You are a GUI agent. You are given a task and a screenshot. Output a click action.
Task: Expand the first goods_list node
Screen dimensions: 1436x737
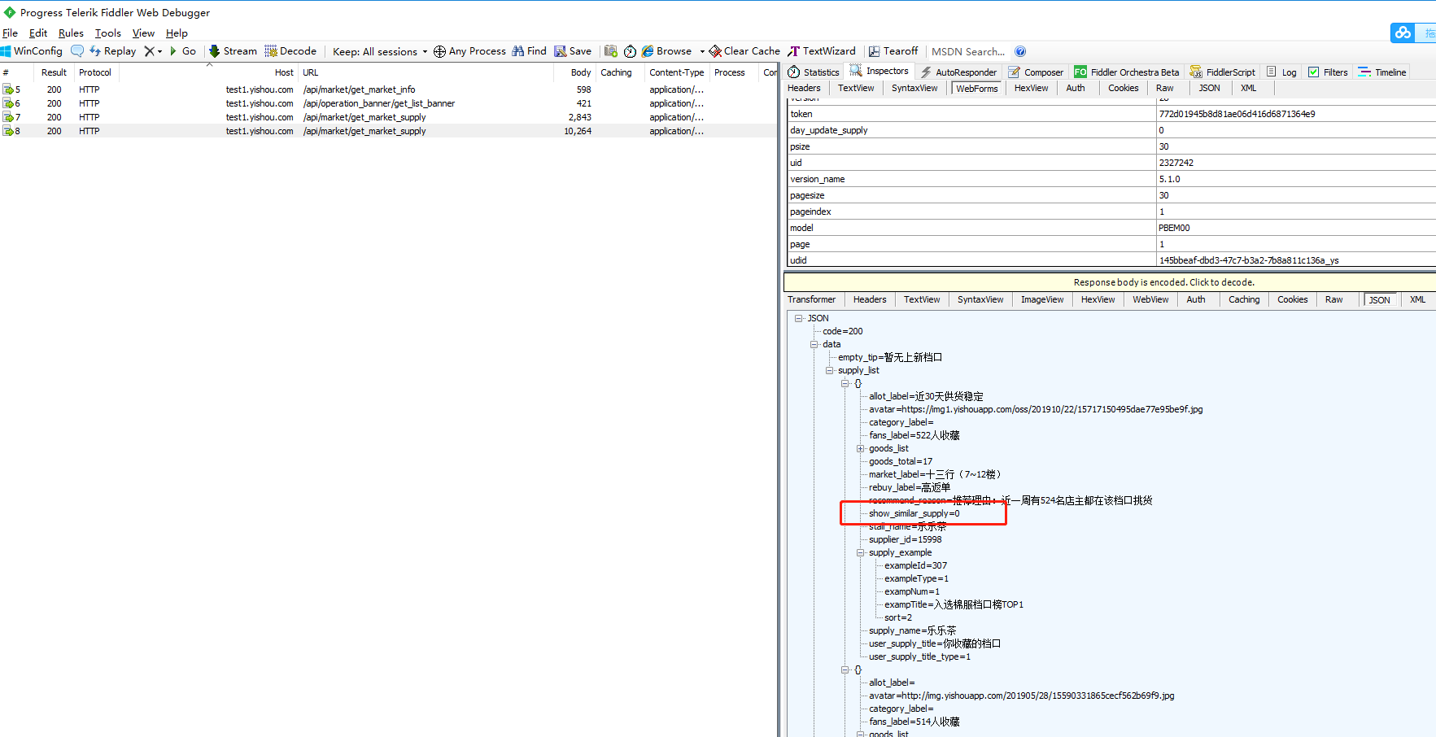point(861,448)
